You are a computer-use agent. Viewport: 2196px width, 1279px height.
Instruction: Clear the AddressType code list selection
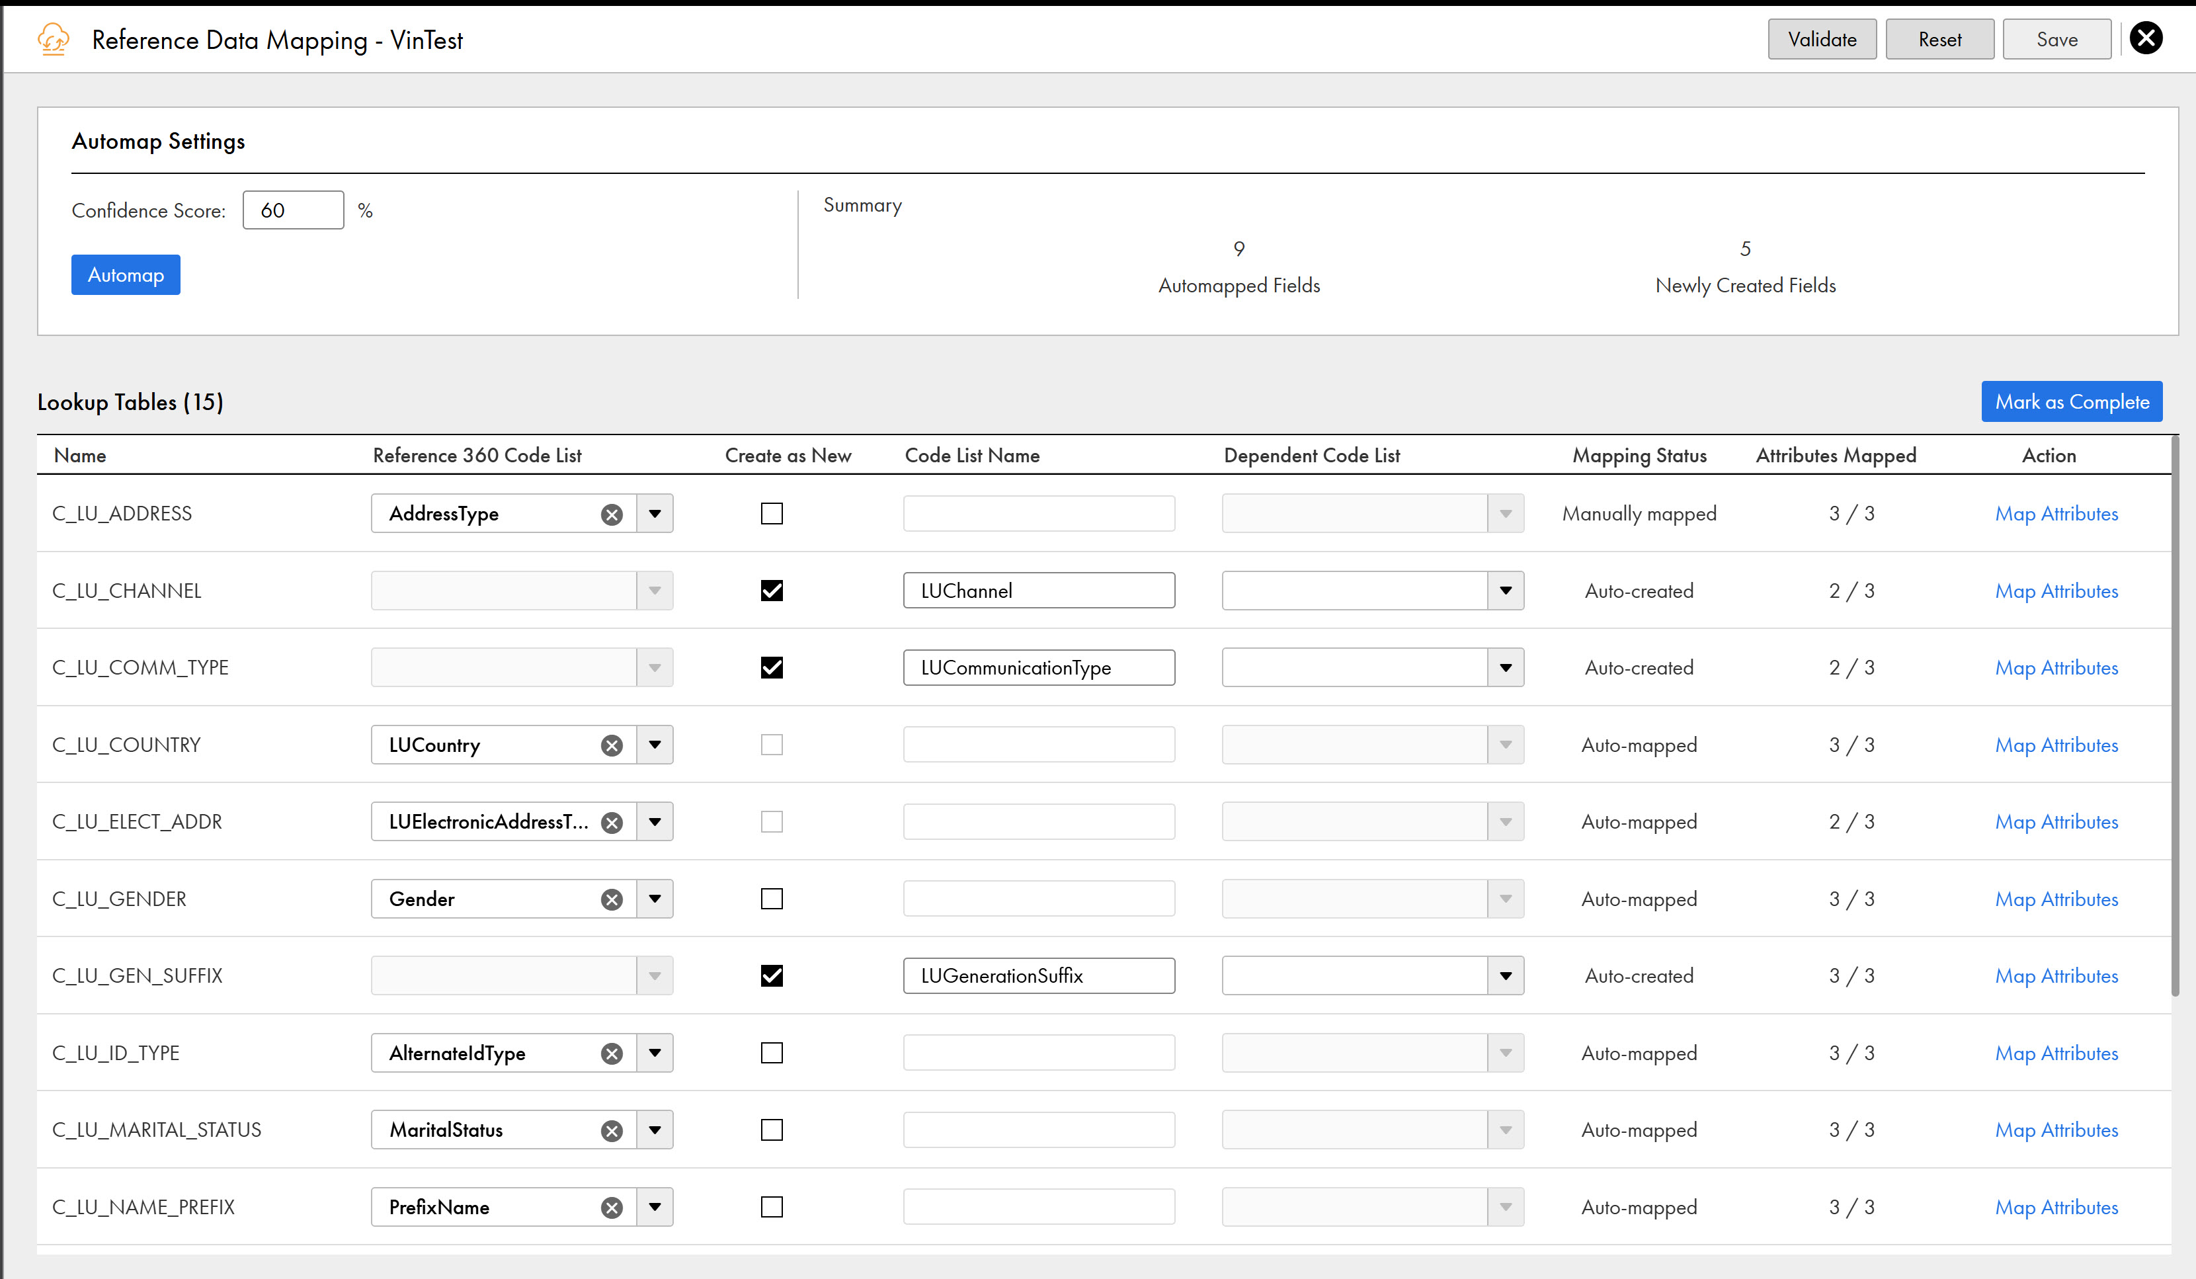click(612, 514)
